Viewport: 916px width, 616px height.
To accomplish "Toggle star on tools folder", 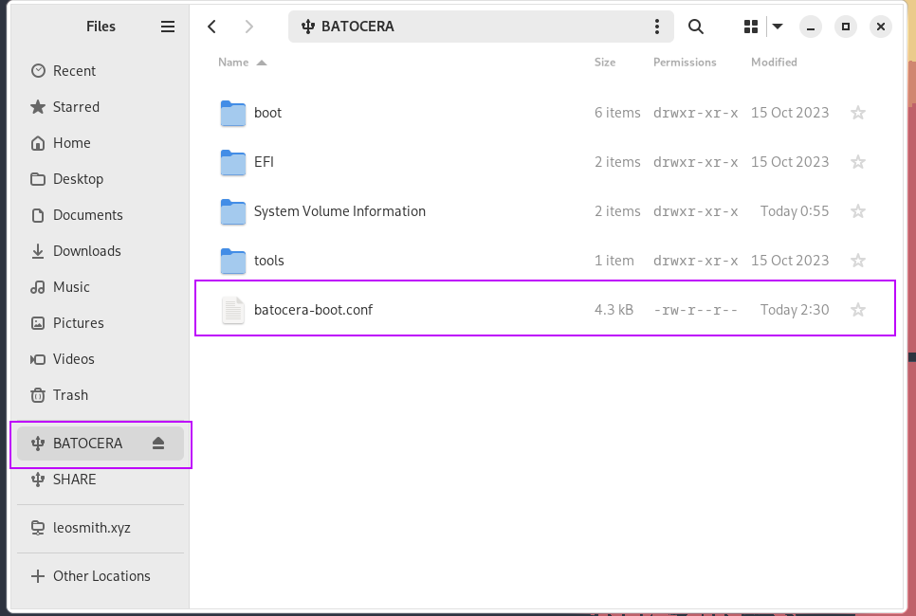I will 858,261.
